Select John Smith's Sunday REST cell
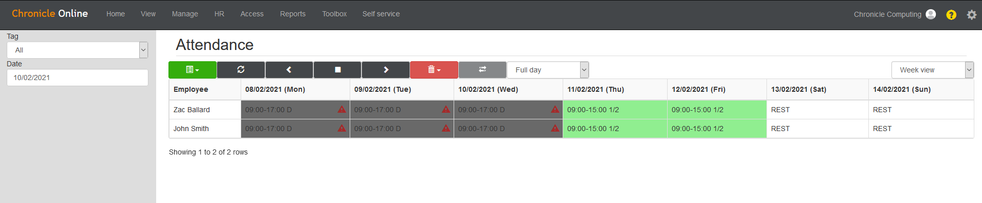The width and height of the screenshot is (982, 203). [921, 129]
